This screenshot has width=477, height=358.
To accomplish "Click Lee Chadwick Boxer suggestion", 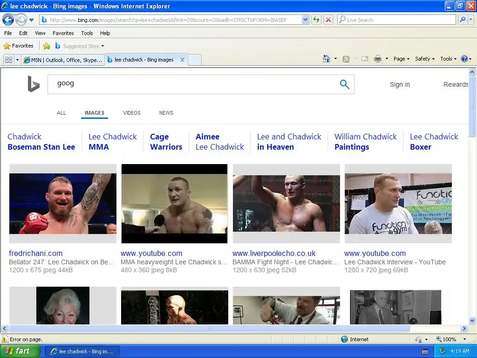I will tap(434, 142).
